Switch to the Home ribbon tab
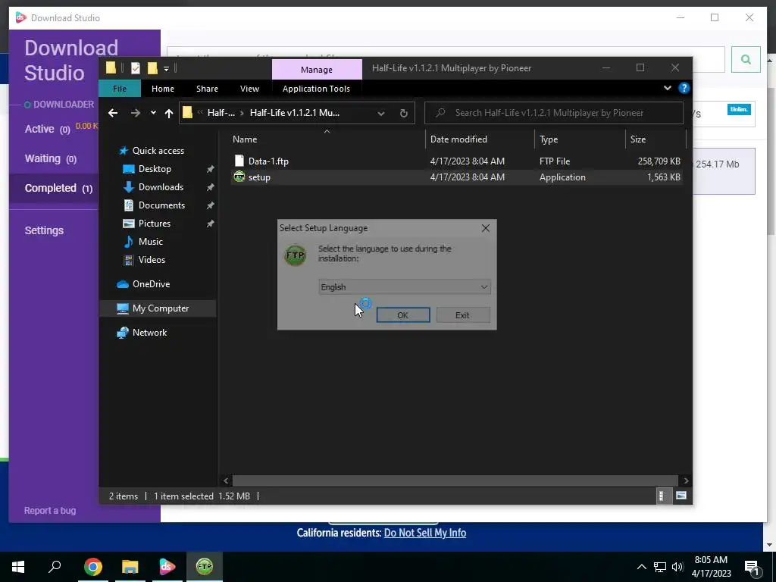This screenshot has width=776, height=582. coord(163,89)
